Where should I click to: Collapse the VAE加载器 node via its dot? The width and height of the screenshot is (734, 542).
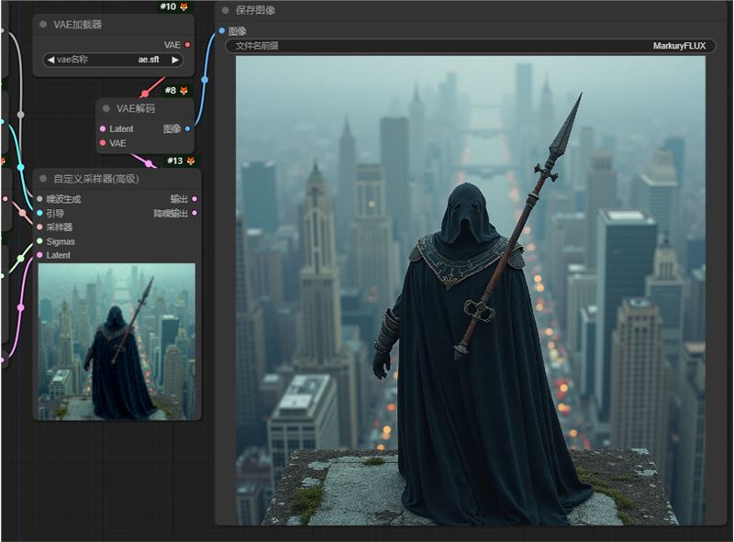(x=42, y=26)
